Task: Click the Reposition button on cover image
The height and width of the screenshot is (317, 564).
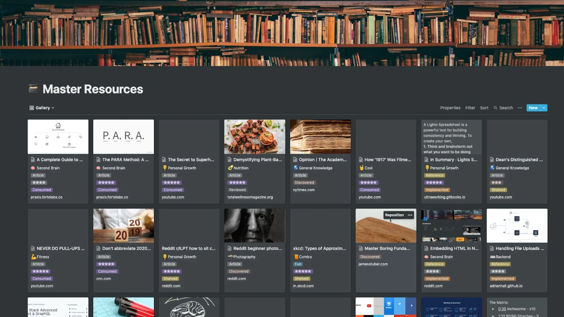Action: click(x=394, y=215)
